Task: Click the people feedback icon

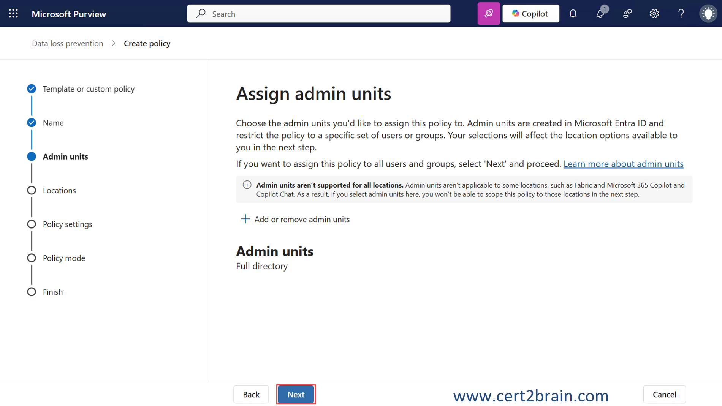Action: tap(627, 14)
